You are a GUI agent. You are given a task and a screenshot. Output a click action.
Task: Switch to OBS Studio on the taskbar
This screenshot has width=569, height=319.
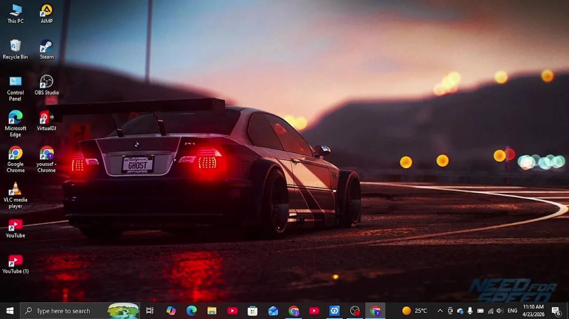coord(355,311)
